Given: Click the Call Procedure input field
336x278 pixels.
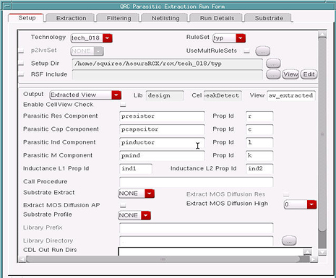Looking at the screenshot, I should tap(197, 182).
